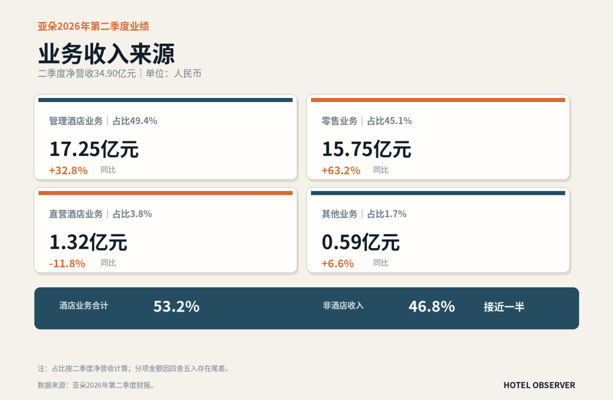Select the 亚朵2026年第二季度业绩 heading
This screenshot has width=613, height=400.
94,26
